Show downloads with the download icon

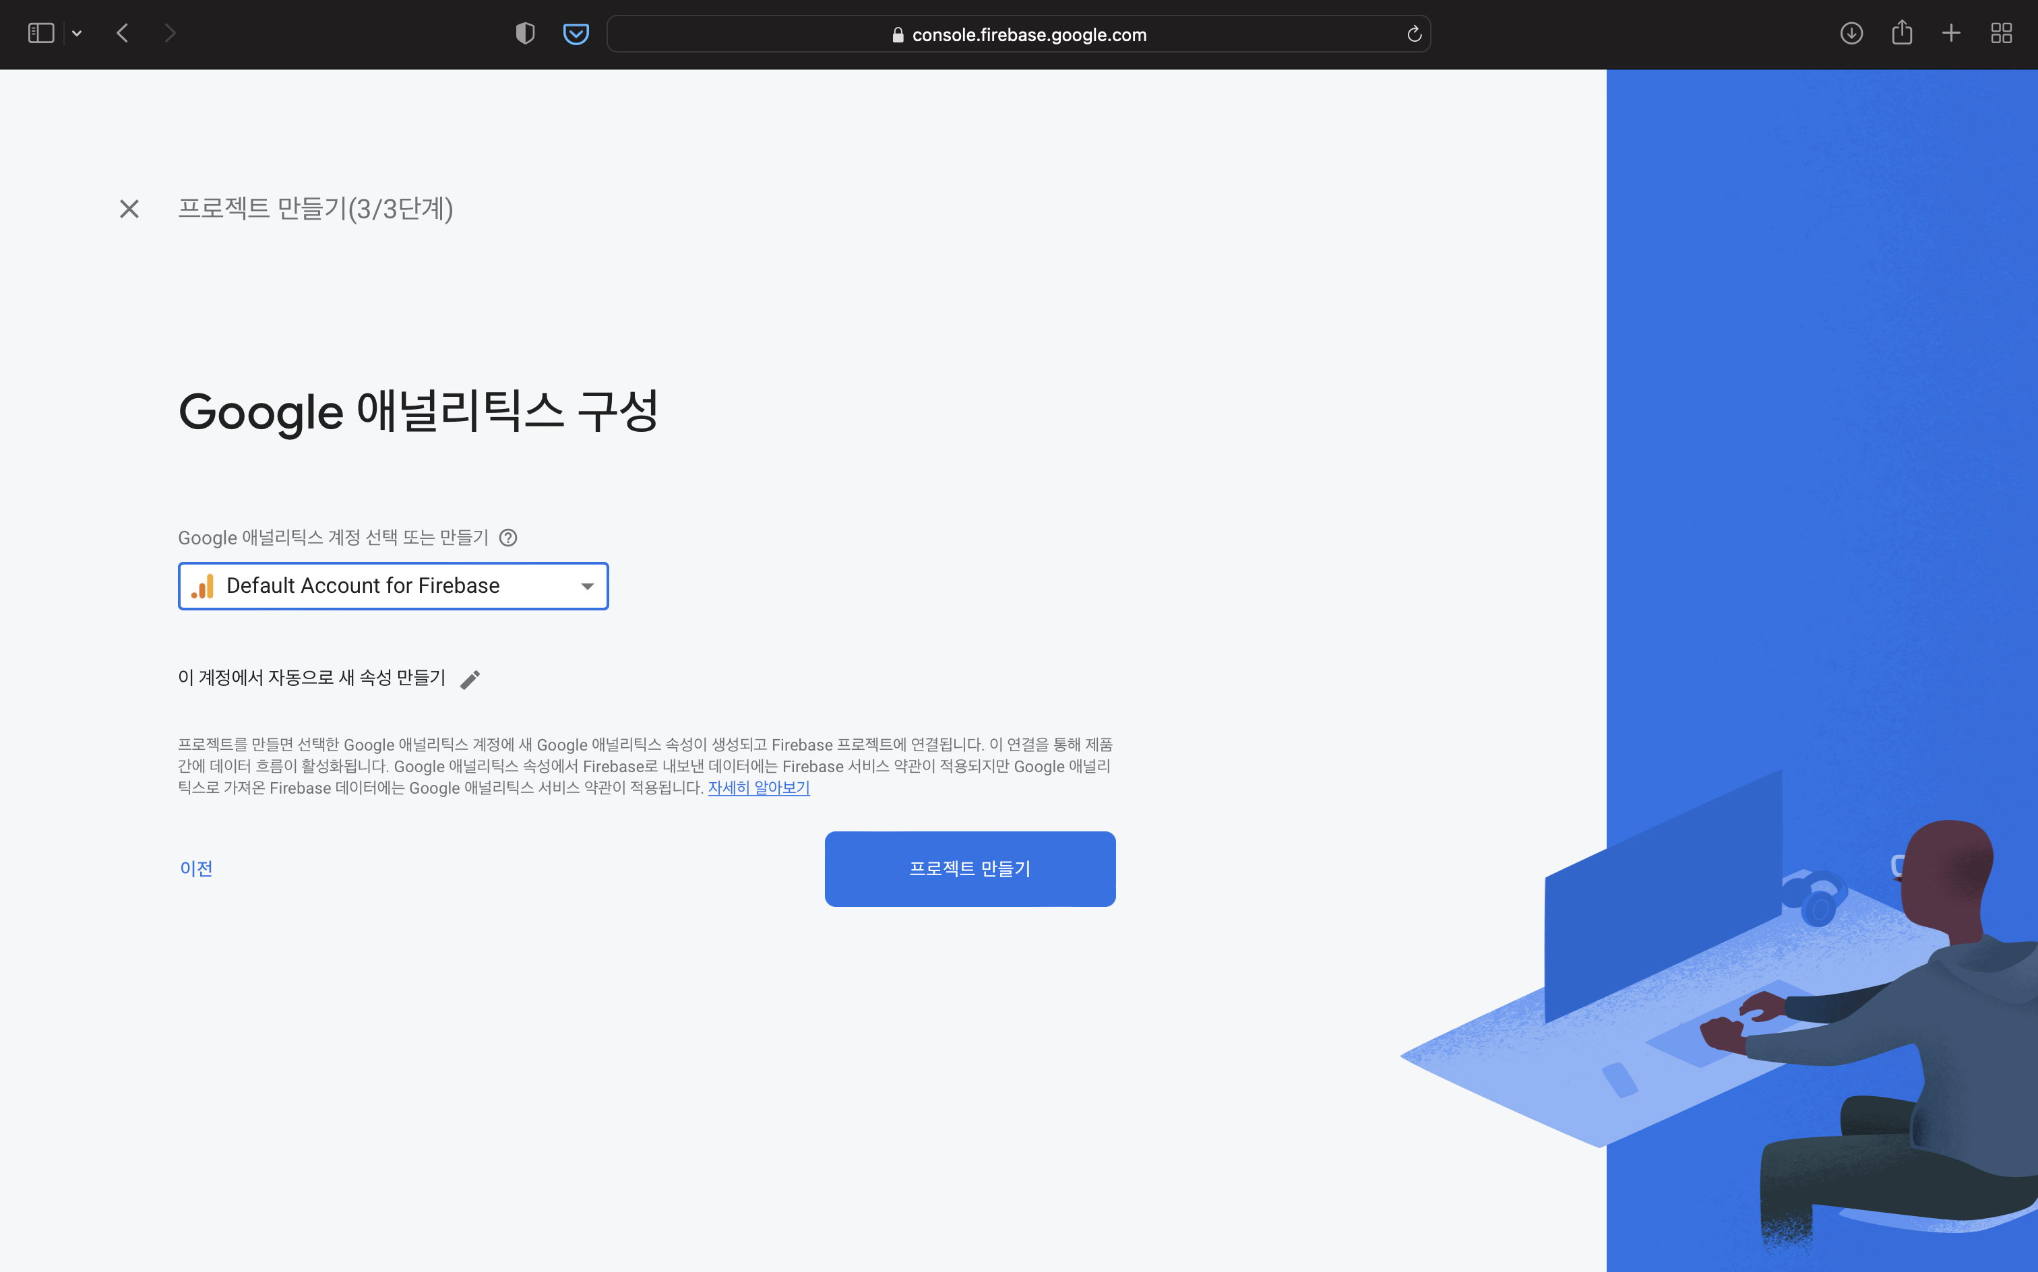click(1851, 34)
